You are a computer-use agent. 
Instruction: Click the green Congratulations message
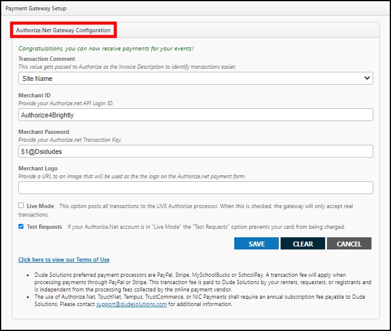click(x=106, y=49)
